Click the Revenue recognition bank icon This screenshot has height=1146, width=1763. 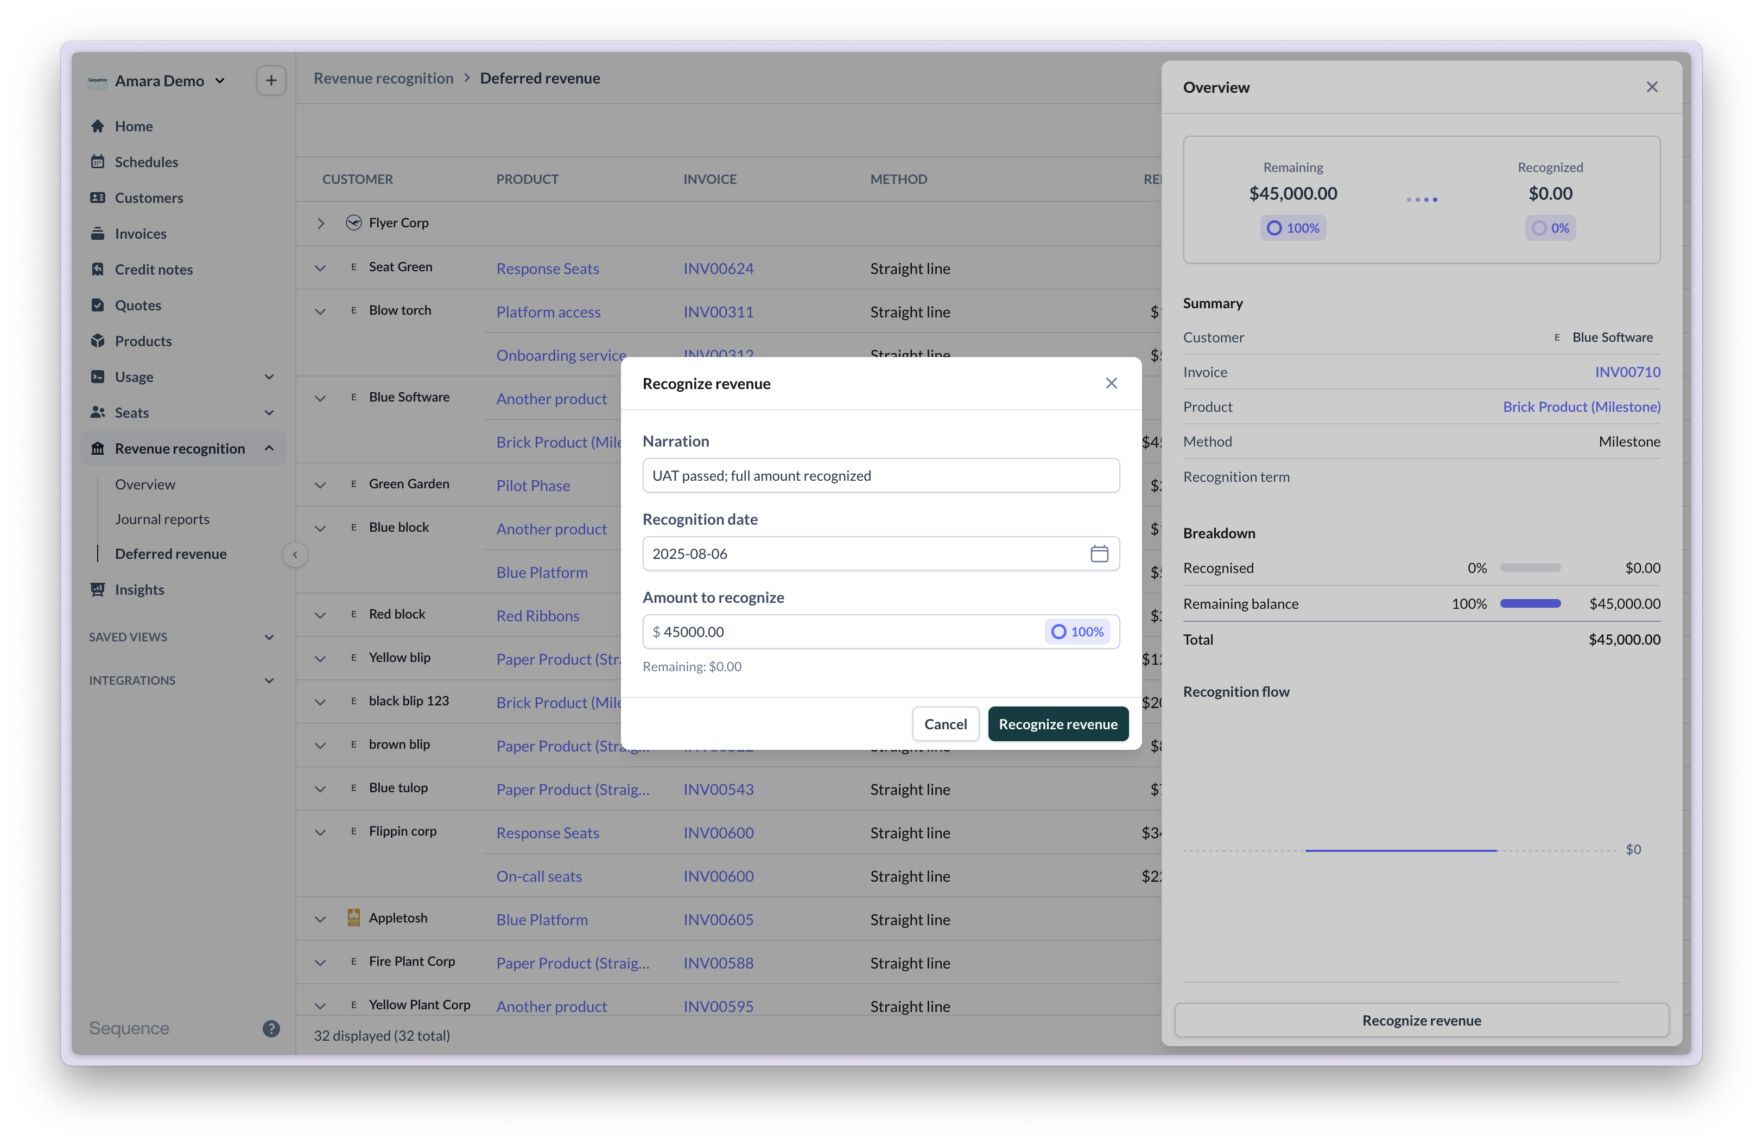[x=98, y=449]
